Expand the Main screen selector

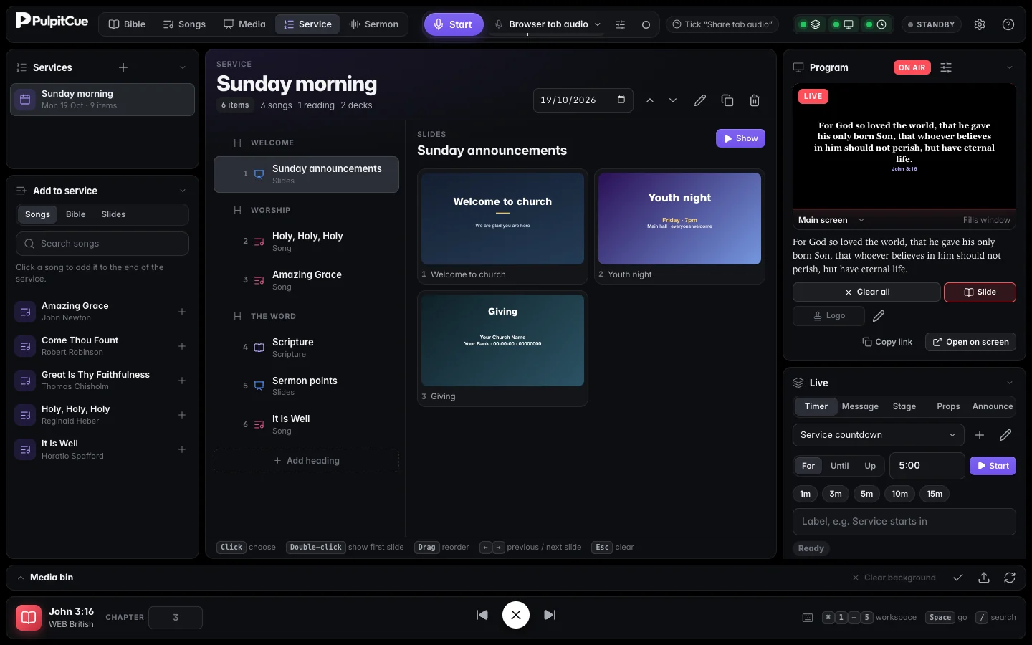tap(832, 220)
